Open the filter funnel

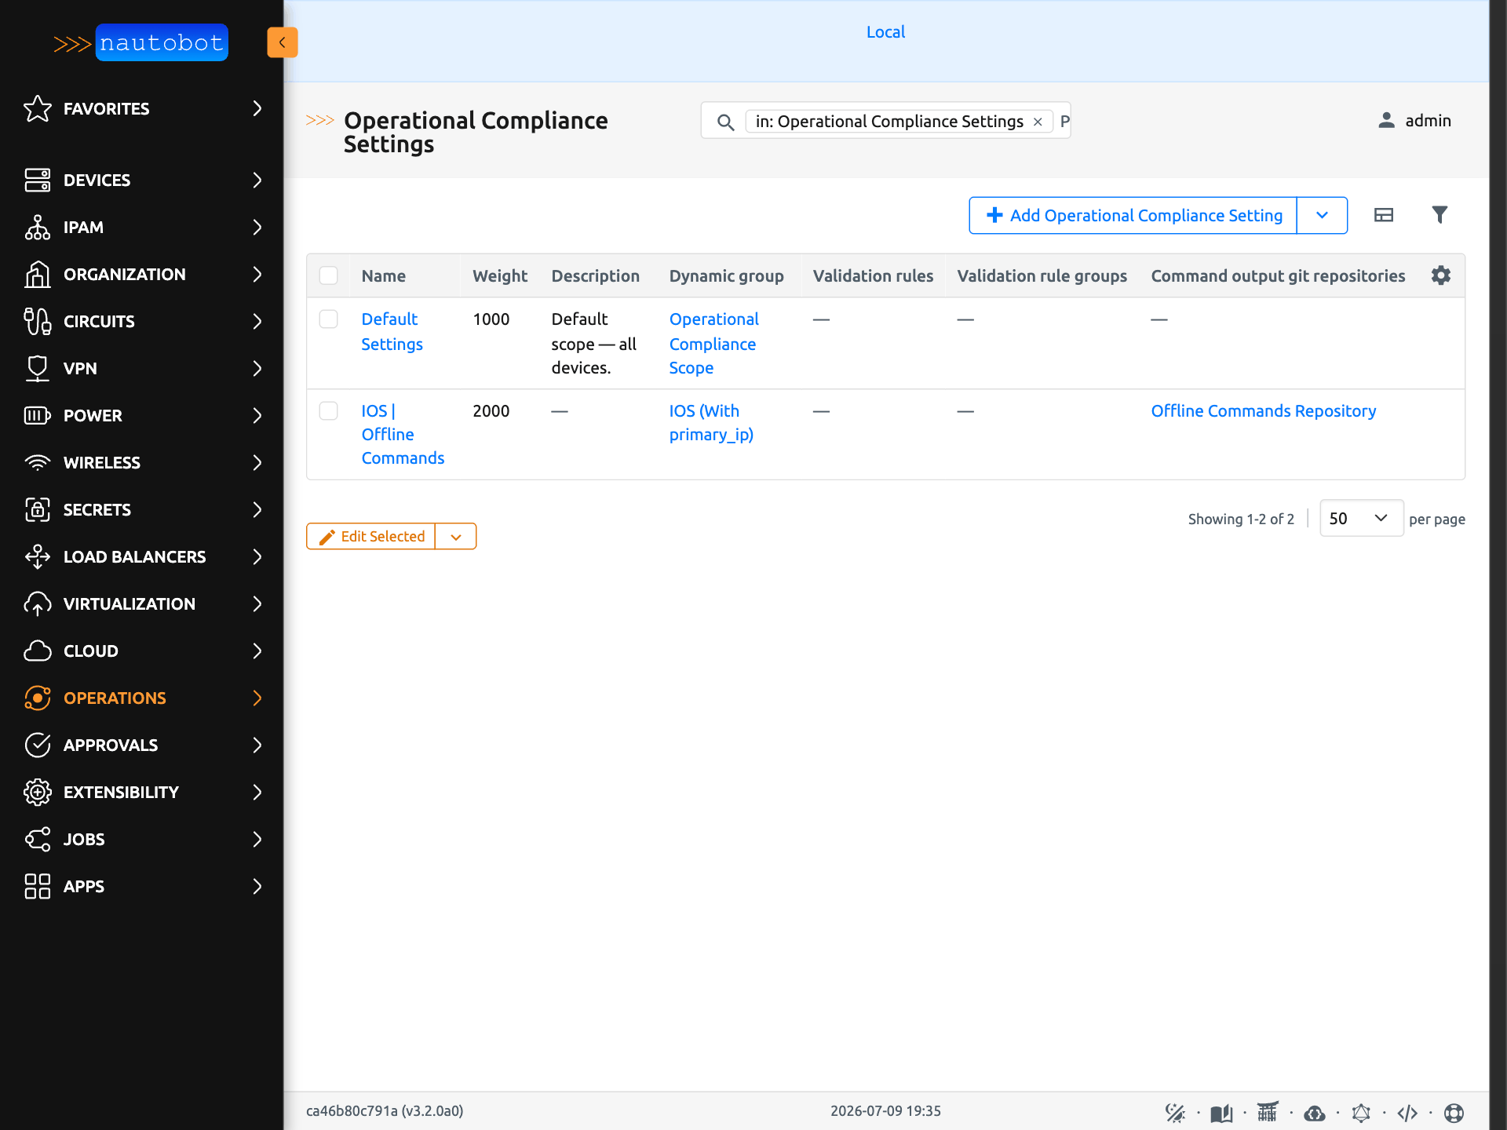1439,215
